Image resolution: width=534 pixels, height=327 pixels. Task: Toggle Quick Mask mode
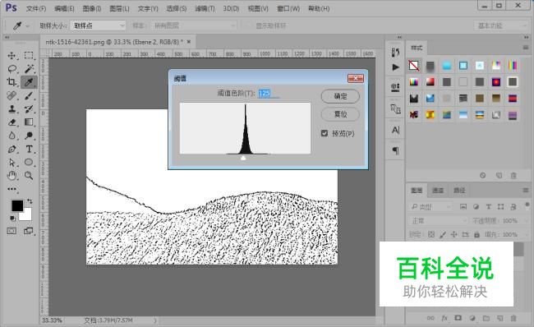point(12,231)
